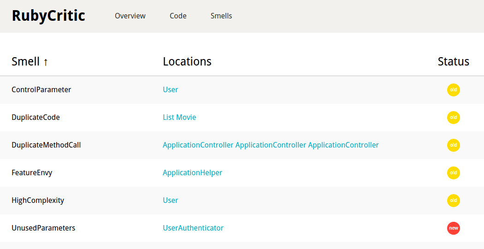Click the old status badge for HighComplexity
Image resolution: width=484 pixels, height=249 pixels.
tap(453, 201)
